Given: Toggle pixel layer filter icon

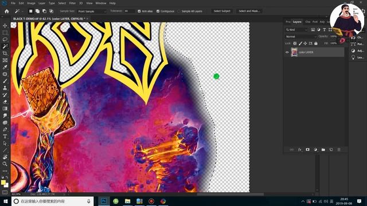Looking at the screenshot, I should [x=313, y=30].
